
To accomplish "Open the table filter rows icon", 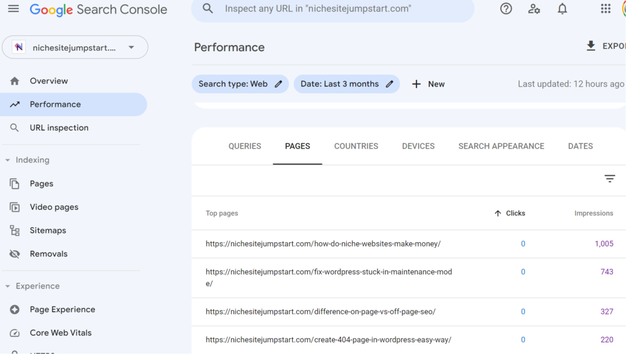I will [x=609, y=179].
